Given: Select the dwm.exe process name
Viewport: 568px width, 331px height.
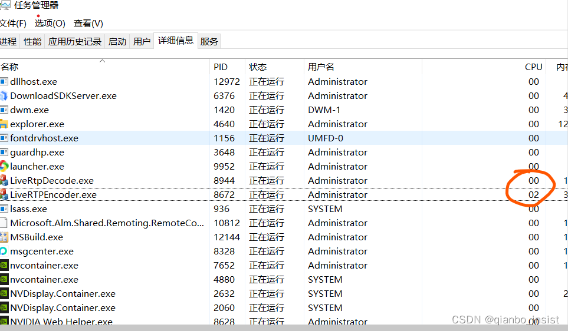Looking at the screenshot, I should (29, 110).
